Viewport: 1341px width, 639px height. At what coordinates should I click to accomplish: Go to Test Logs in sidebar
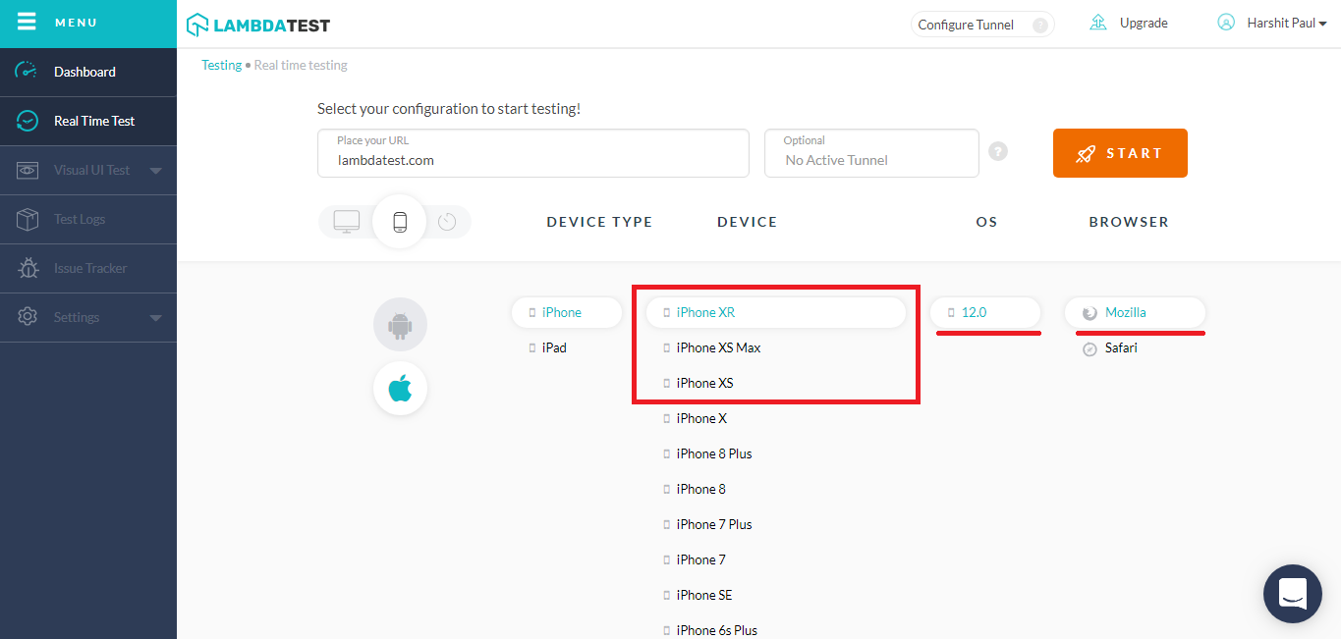point(79,219)
